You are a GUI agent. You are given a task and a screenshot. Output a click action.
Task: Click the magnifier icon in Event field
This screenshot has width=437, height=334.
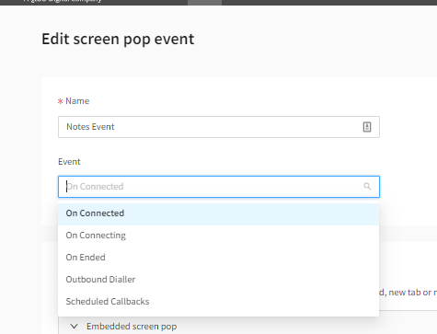(x=367, y=186)
